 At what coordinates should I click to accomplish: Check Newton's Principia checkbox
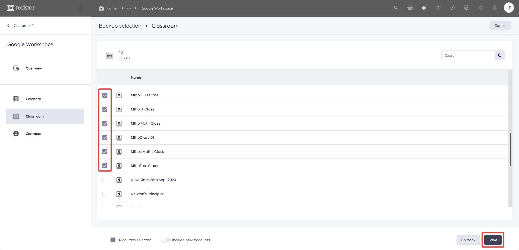[105, 194]
